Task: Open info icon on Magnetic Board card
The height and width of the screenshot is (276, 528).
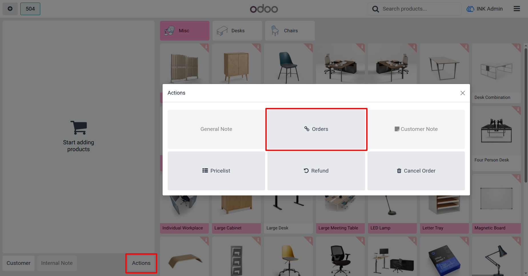Action: click(518, 177)
